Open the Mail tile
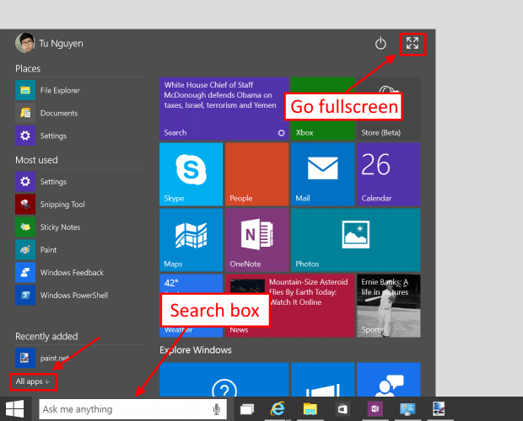The width and height of the screenshot is (523, 421). click(322, 174)
